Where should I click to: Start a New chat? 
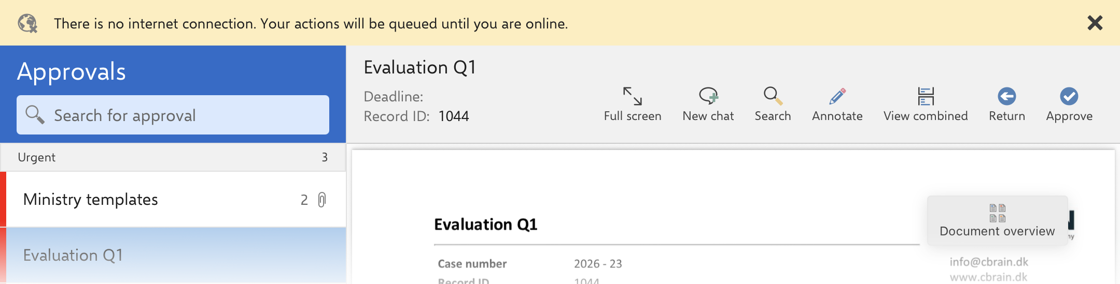tap(708, 104)
